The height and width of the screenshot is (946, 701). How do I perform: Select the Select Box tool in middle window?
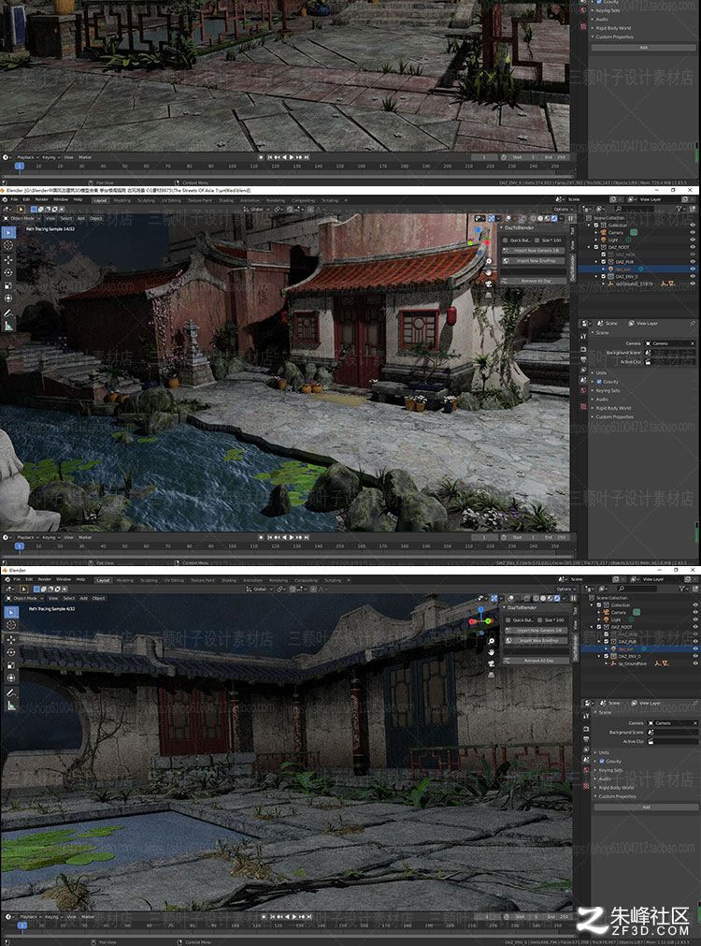[9, 232]
